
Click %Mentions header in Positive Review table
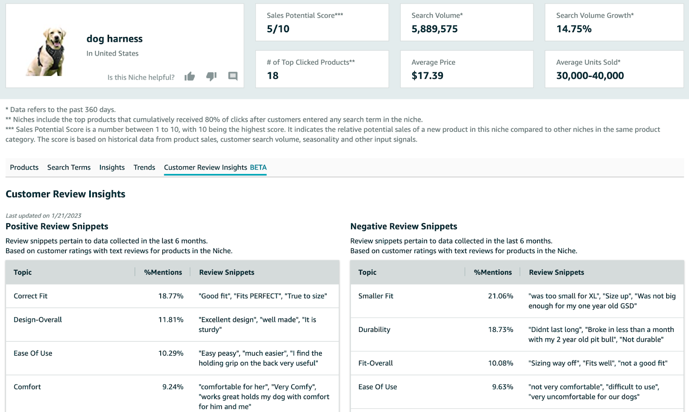point(163,273)
